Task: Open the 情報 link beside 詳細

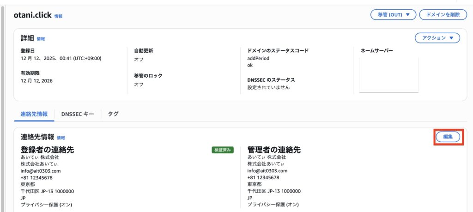Action: [41, 39]
